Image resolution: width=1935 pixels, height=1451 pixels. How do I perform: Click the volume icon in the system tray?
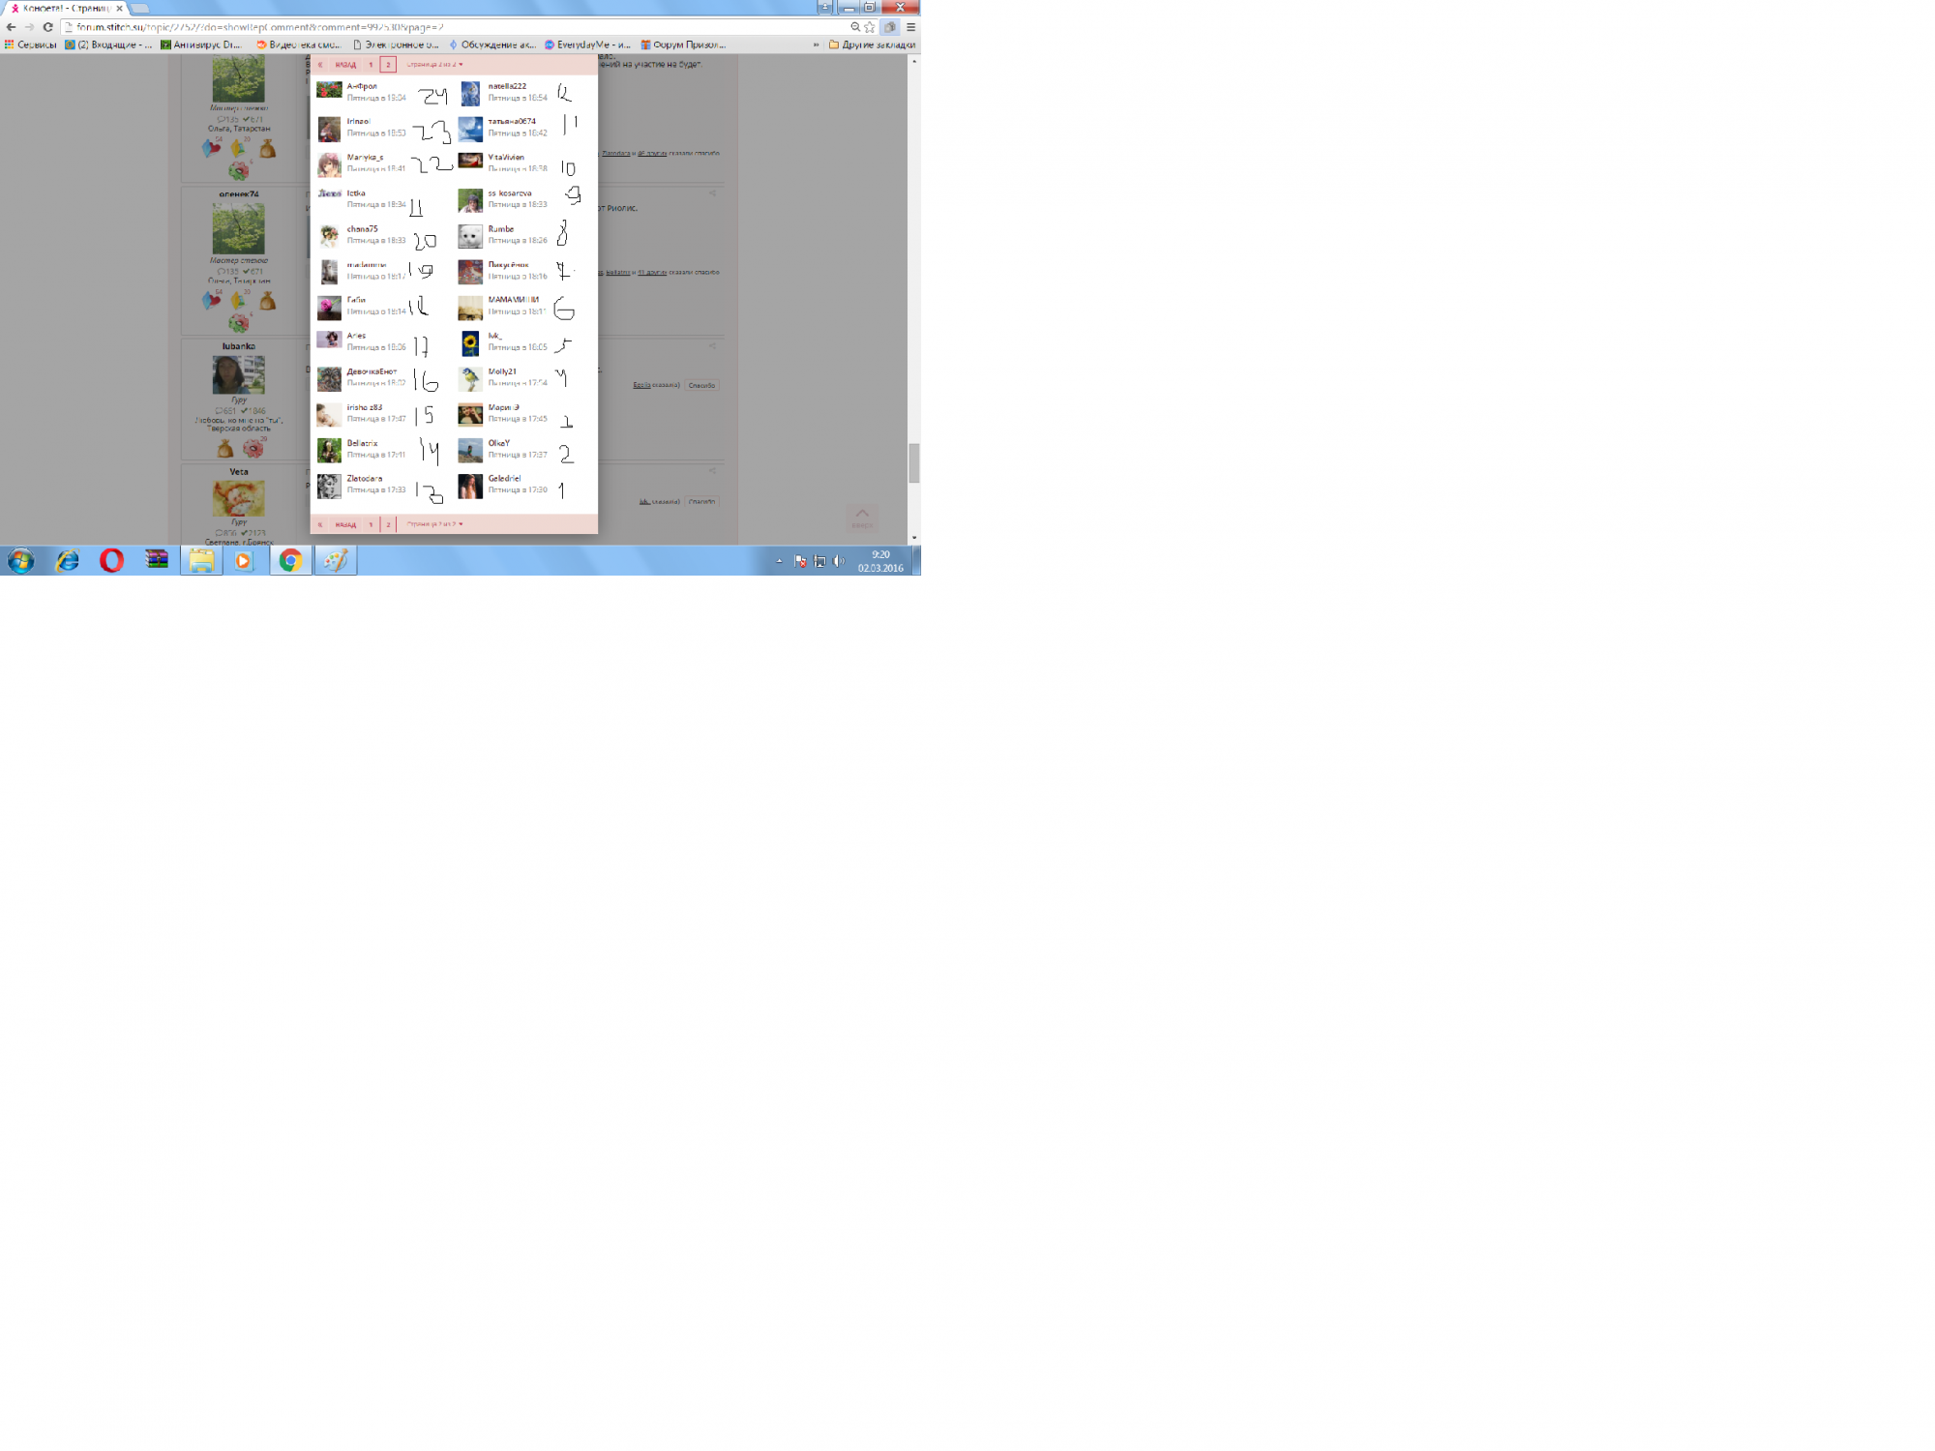click(839, 561)
